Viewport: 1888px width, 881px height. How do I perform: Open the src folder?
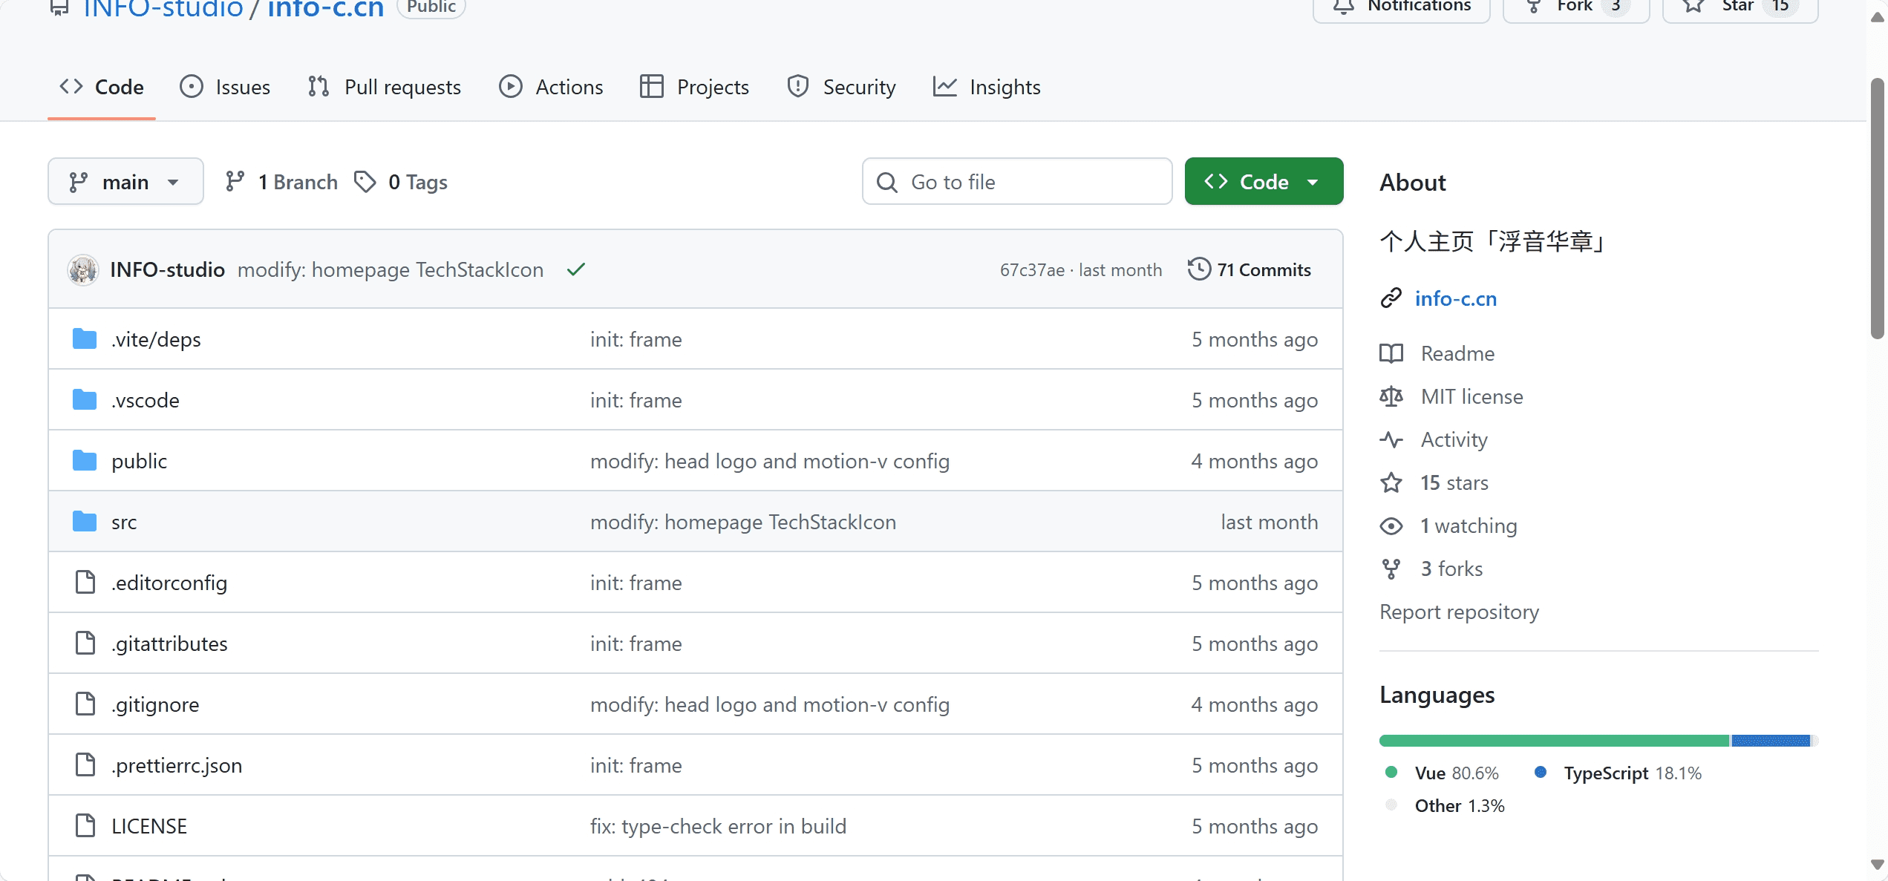coord(124,522)
